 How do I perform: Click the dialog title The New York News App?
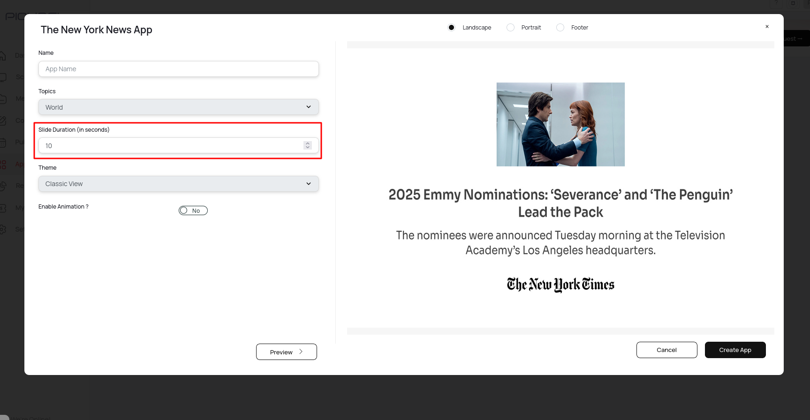tap(97, 30)
